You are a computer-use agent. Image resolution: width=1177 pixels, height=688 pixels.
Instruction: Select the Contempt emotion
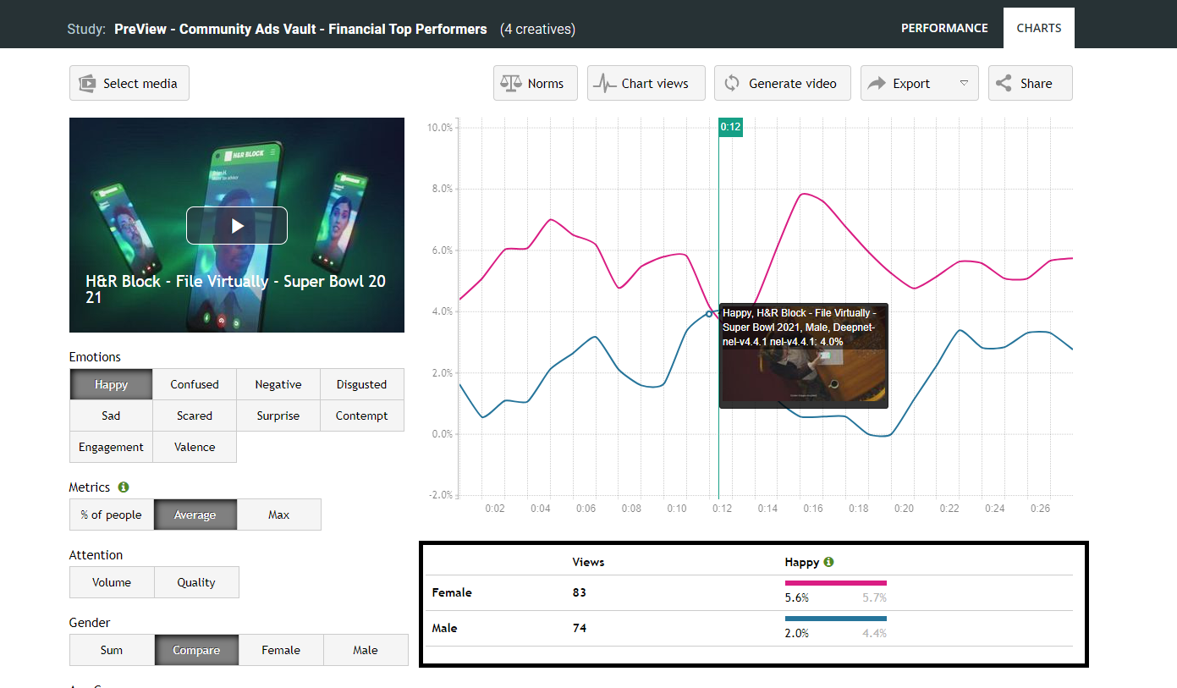(x=362, y=416)
